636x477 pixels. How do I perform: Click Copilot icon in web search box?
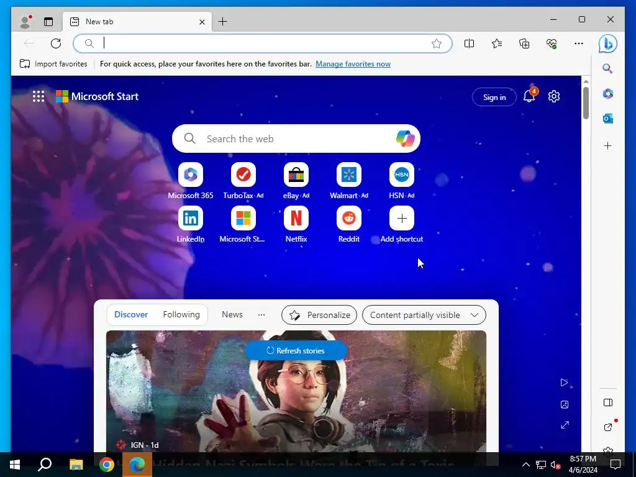pos(405,139)
